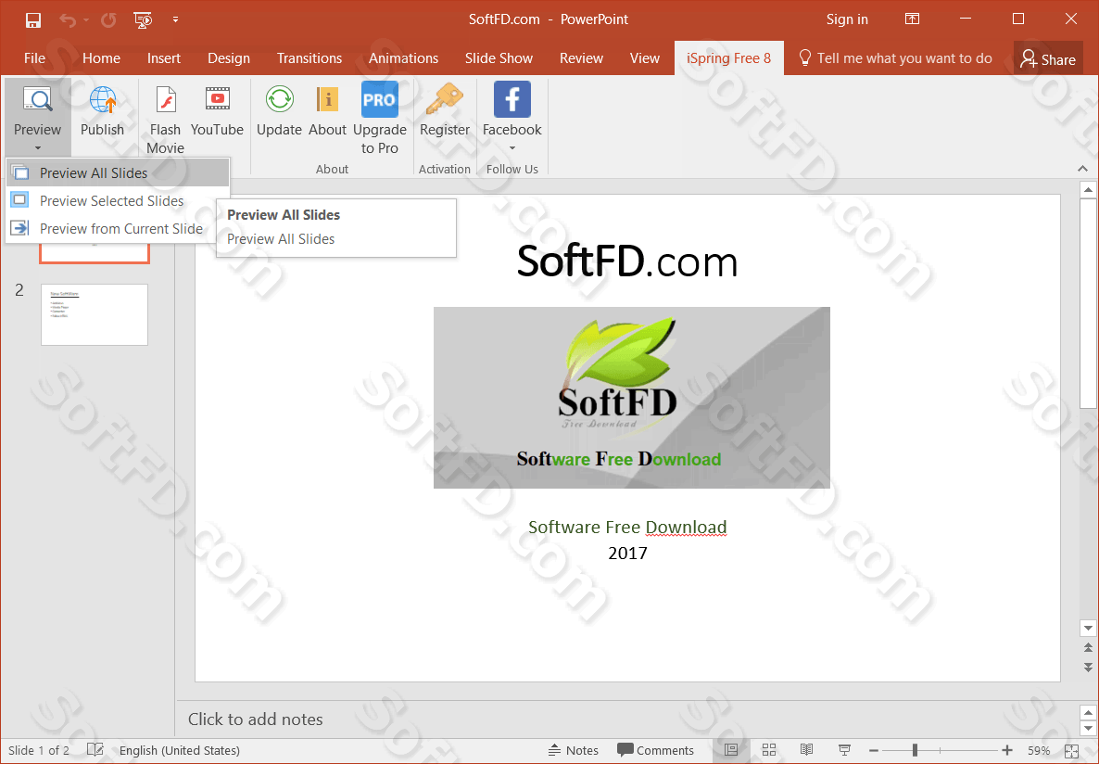Open the Design ribbon tab
Screen dimensions: 1099x764
(229, 58)
